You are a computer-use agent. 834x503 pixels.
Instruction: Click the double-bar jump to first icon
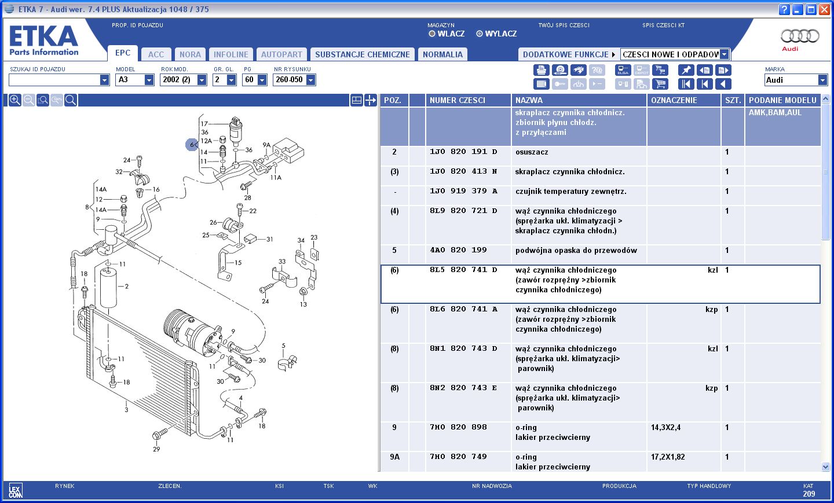(686, 84)
